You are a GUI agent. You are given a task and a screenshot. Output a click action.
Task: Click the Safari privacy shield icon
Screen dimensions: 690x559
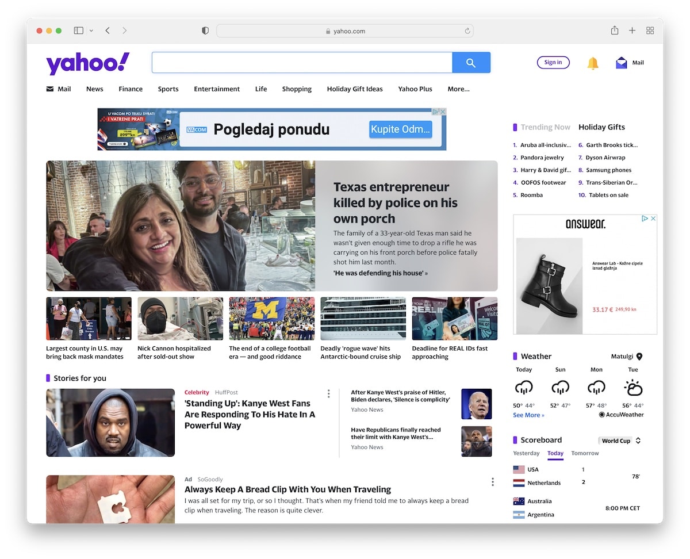(205, 30)
